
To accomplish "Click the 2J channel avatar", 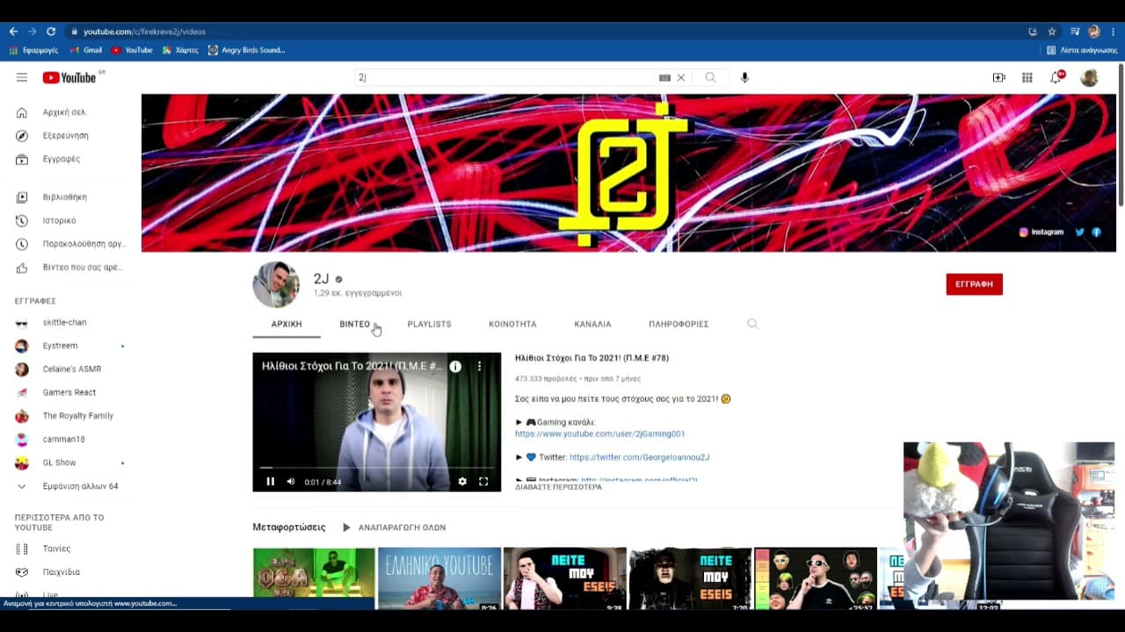I will [x=276, y=284].
